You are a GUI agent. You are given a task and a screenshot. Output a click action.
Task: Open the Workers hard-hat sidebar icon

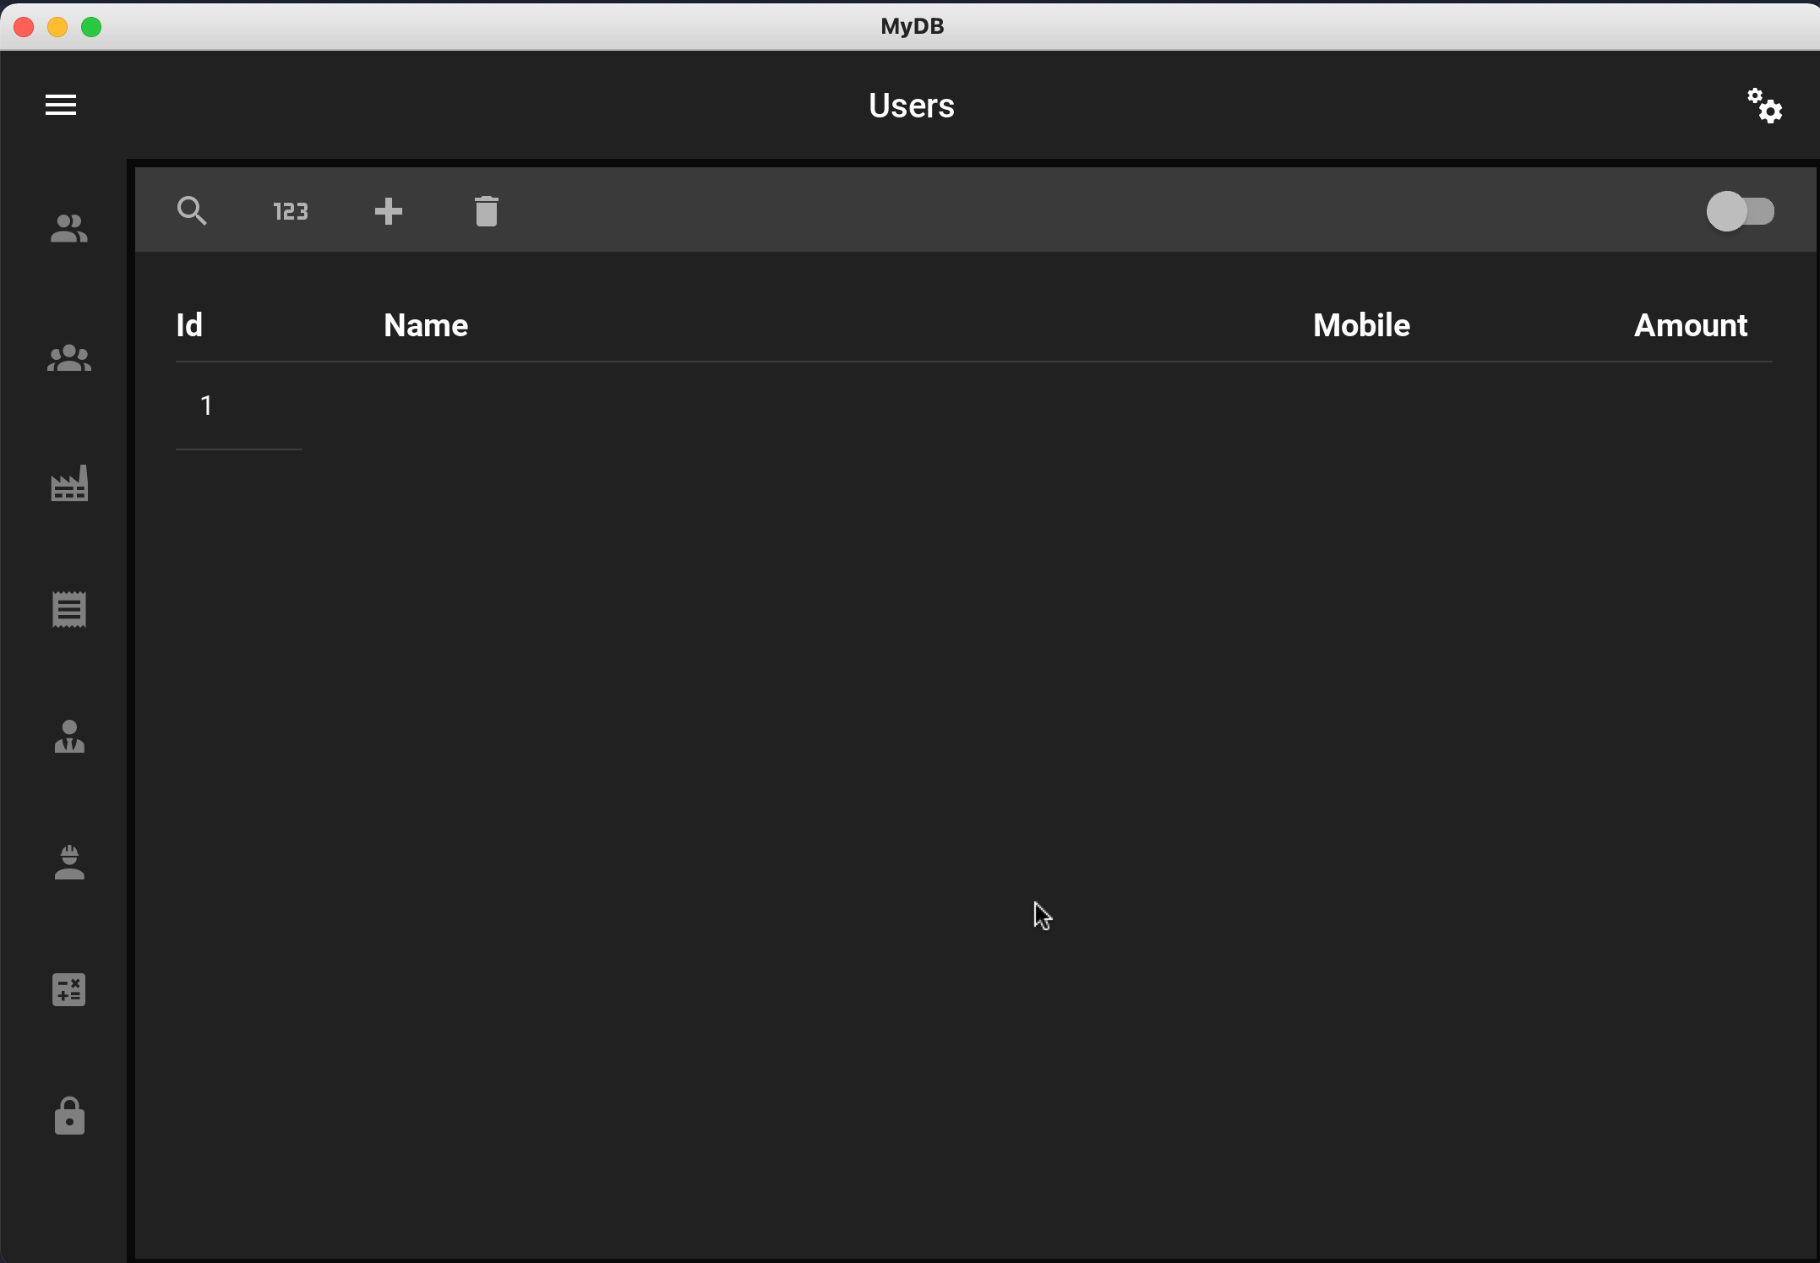(69, 863)
